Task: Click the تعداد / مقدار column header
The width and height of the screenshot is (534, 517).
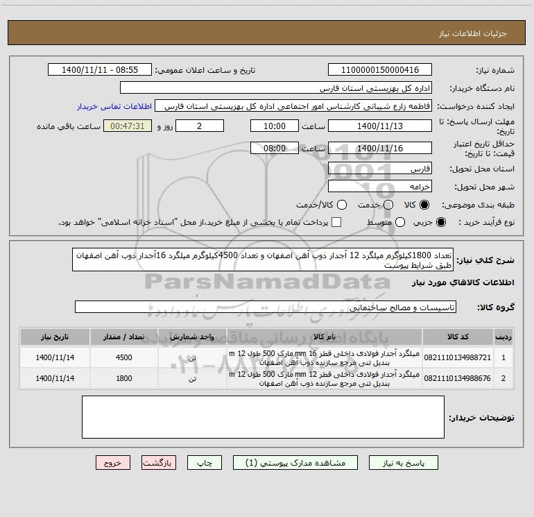Action: (123, 337)
